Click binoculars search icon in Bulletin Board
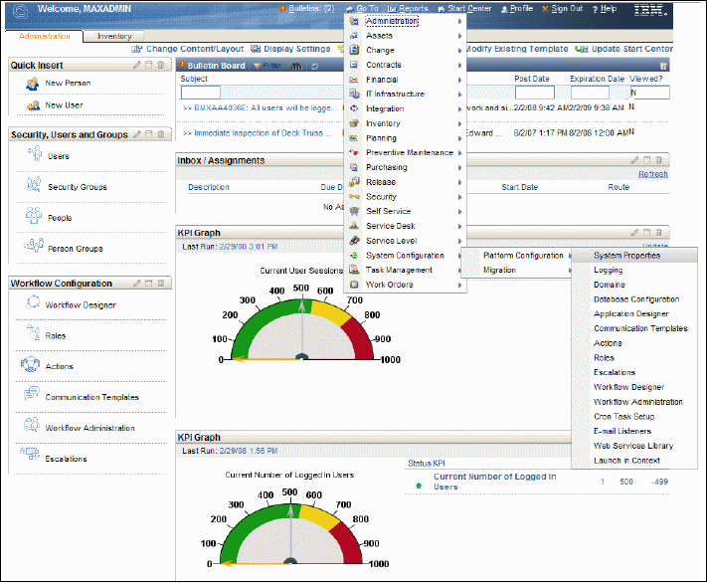The image size is (707, 583). (296, 66)
